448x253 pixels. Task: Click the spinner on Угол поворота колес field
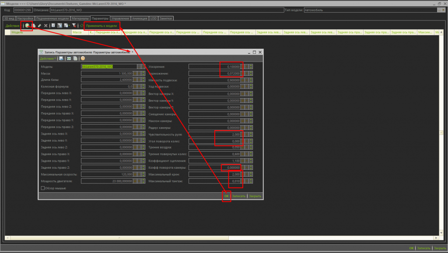(251, 141)
